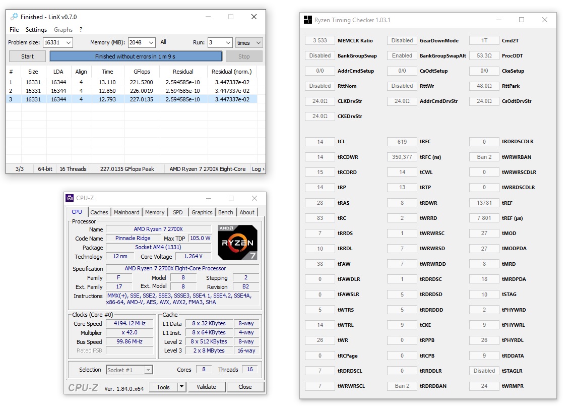Image resolution: width=573 pixels, height=410 pixels.
Task: Click the Core Speed value 4194.12 MHz
Action: click(130, 323)
